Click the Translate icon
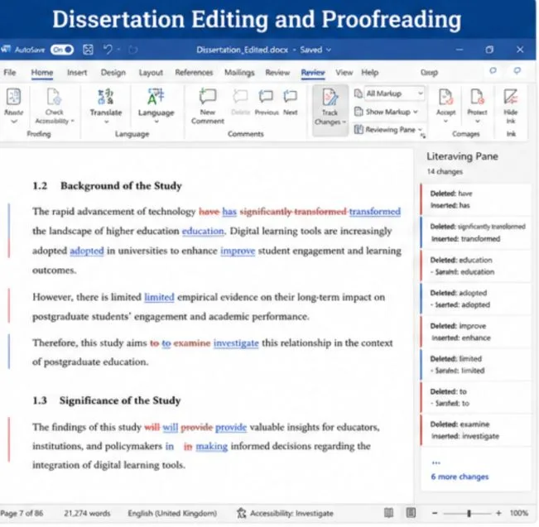Viewport: 539px width, 527px height. (105, 97)
